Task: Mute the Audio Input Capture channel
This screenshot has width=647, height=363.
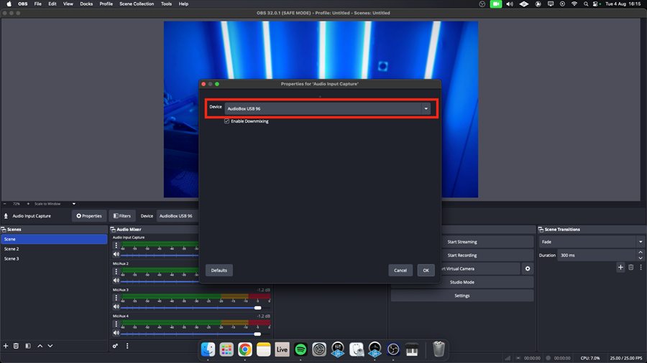Action: (116, 255)
